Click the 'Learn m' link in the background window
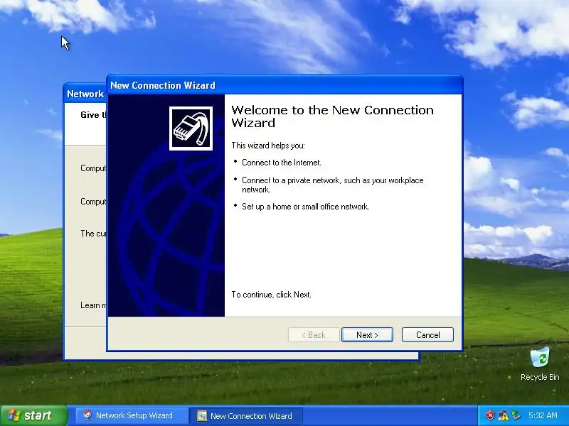569x426 pixels. point(93,305)
